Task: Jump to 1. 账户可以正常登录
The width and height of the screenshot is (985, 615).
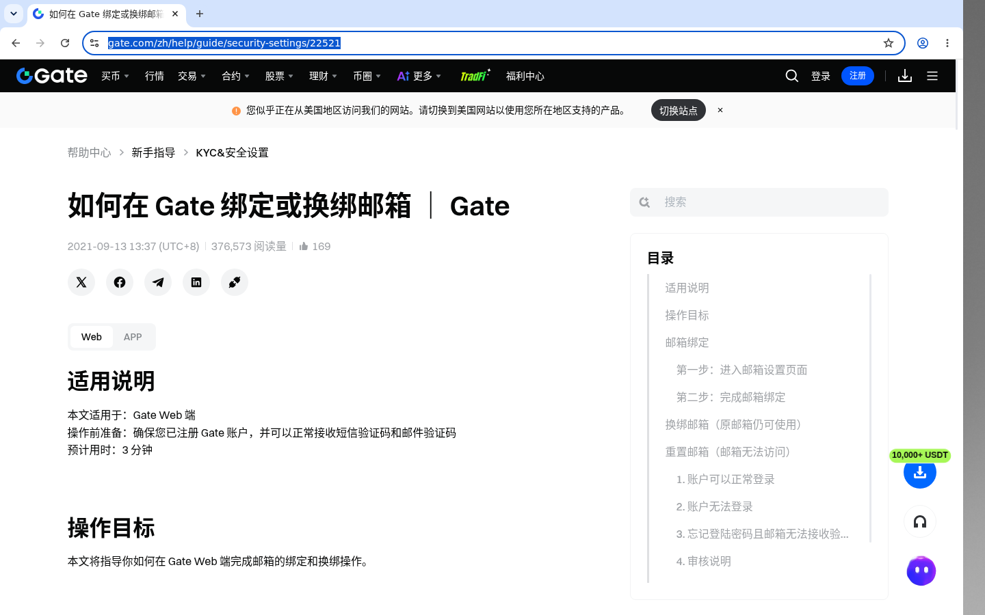Action: [725, 479]
